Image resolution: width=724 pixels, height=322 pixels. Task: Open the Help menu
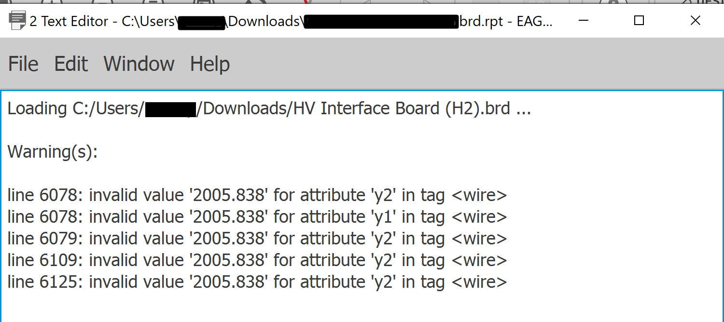point(210,64)
